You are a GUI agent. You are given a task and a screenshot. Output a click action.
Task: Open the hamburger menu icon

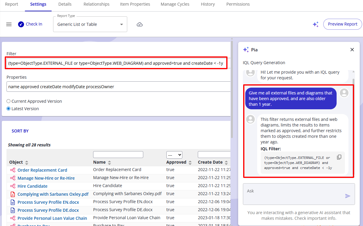(x=9, y=24)
